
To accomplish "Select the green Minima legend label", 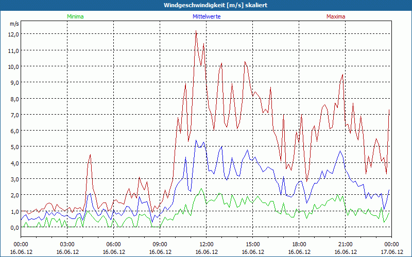I will click(x=75, y=16).
